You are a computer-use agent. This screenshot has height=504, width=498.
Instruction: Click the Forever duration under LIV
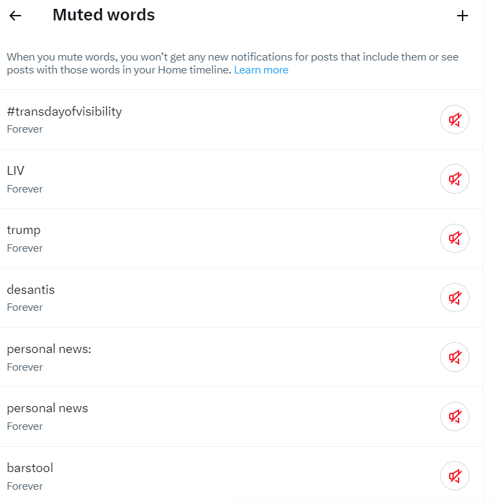[24, 188]
